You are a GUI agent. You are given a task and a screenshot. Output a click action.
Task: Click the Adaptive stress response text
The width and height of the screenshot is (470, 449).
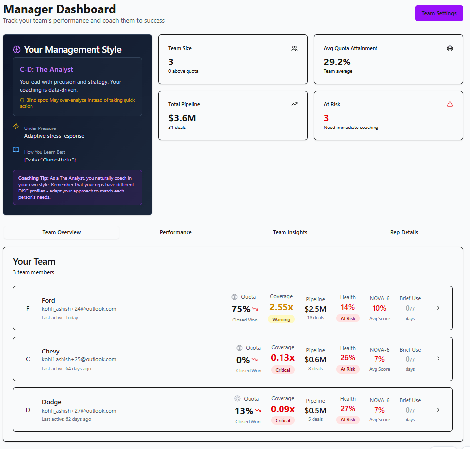click(54, 136)
